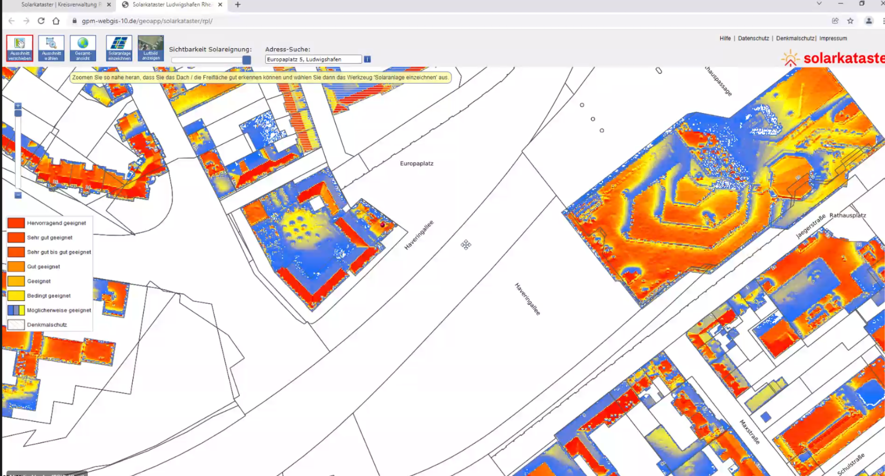
Task: Open the Hilfe link
Action: (725, 38)
